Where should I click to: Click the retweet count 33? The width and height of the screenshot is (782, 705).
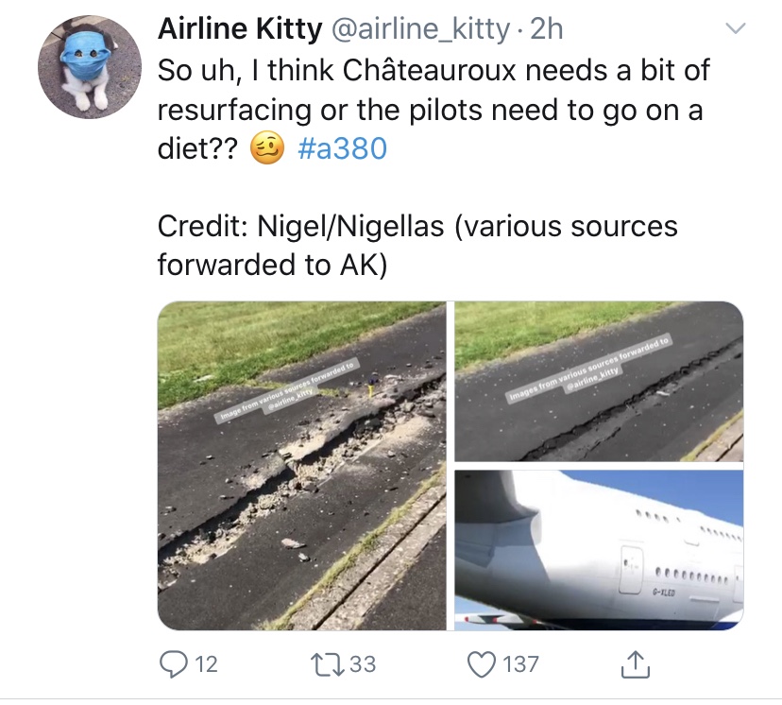pos(363,664)
